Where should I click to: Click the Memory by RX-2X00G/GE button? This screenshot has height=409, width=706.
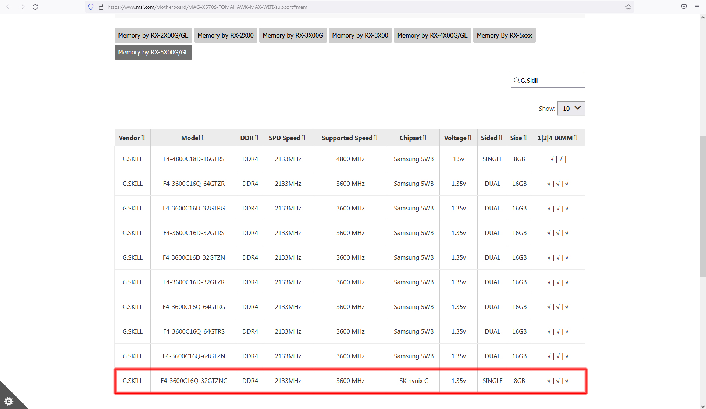pyautogui.click(x=153, y=35)
